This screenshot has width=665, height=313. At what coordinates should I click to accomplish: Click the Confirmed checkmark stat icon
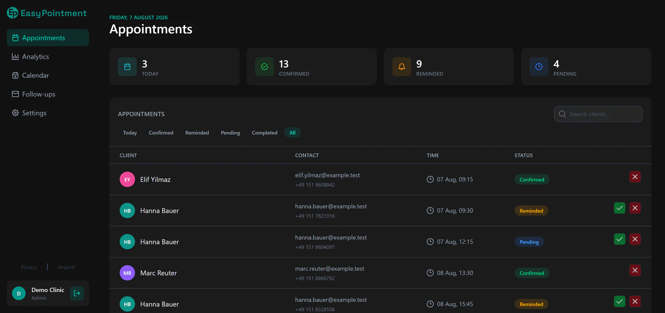(264, 67)
